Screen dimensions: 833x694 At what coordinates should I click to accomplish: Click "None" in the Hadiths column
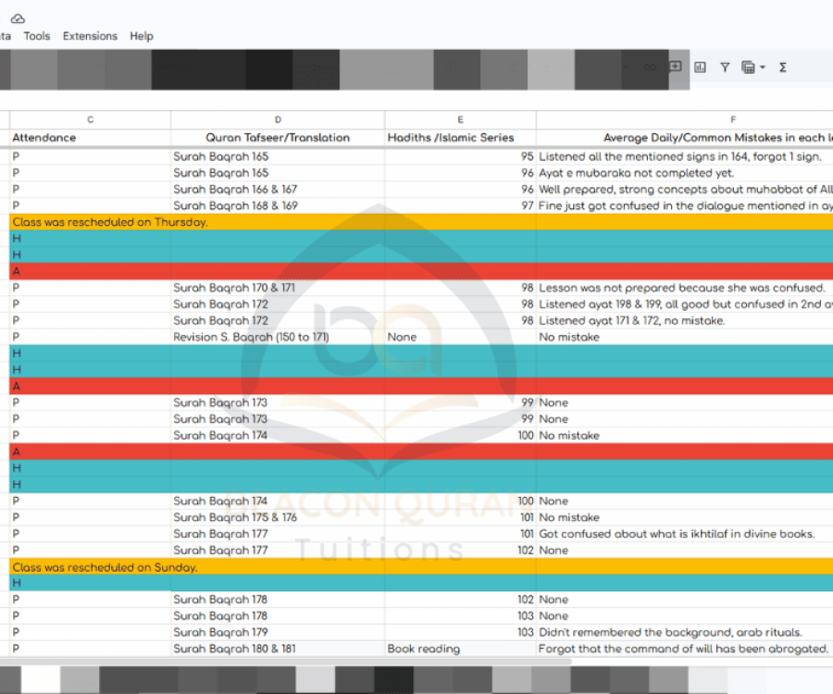tap(460, 337)
